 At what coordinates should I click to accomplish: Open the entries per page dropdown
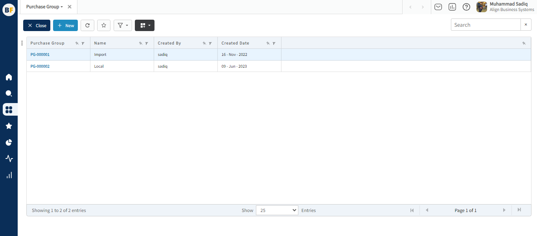(277, 210)
